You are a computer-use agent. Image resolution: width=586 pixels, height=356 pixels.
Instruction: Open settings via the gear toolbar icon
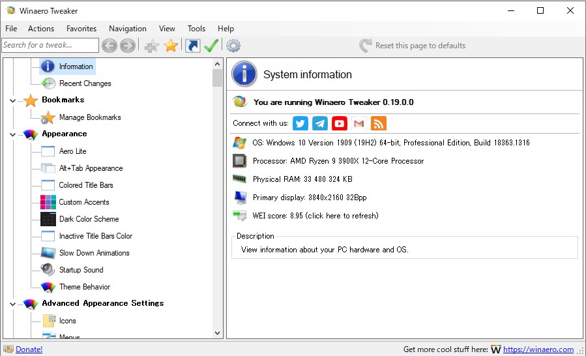point(233,46)
